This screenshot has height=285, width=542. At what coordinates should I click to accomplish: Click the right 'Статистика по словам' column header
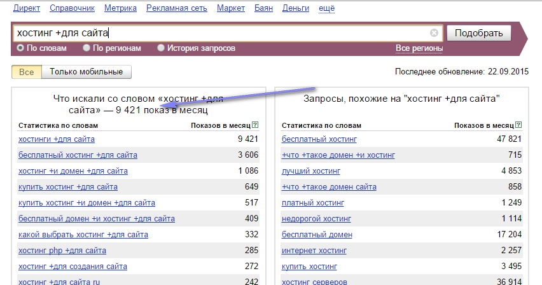tap(321, 125)
